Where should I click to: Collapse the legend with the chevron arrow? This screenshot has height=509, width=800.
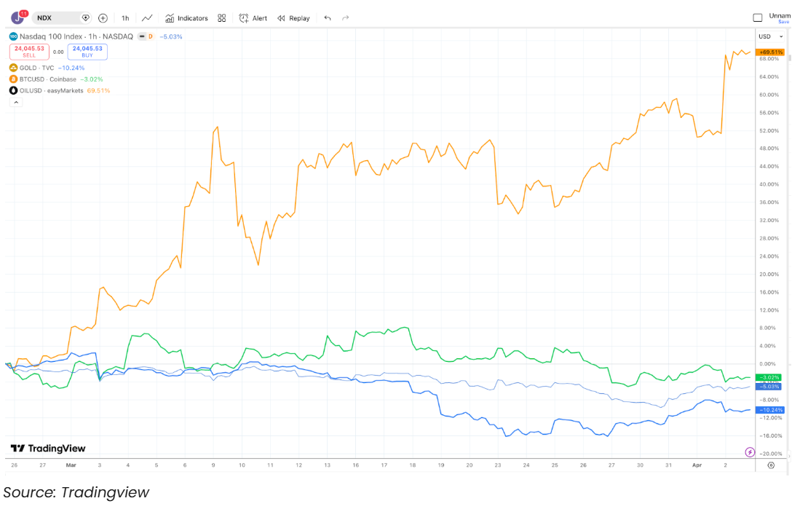(x=15, y=102)
